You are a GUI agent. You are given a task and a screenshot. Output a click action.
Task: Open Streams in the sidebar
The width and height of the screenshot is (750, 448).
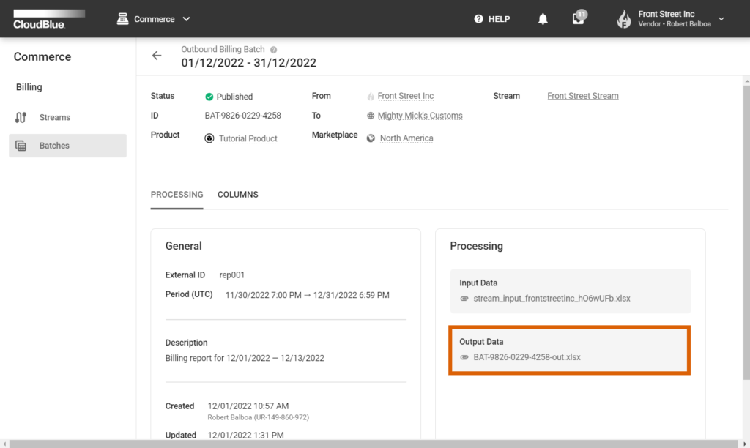tap(67, 117)
